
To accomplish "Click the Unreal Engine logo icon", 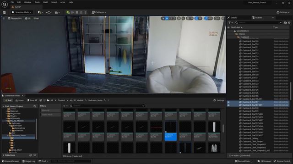I will click(x=4, y=4).
